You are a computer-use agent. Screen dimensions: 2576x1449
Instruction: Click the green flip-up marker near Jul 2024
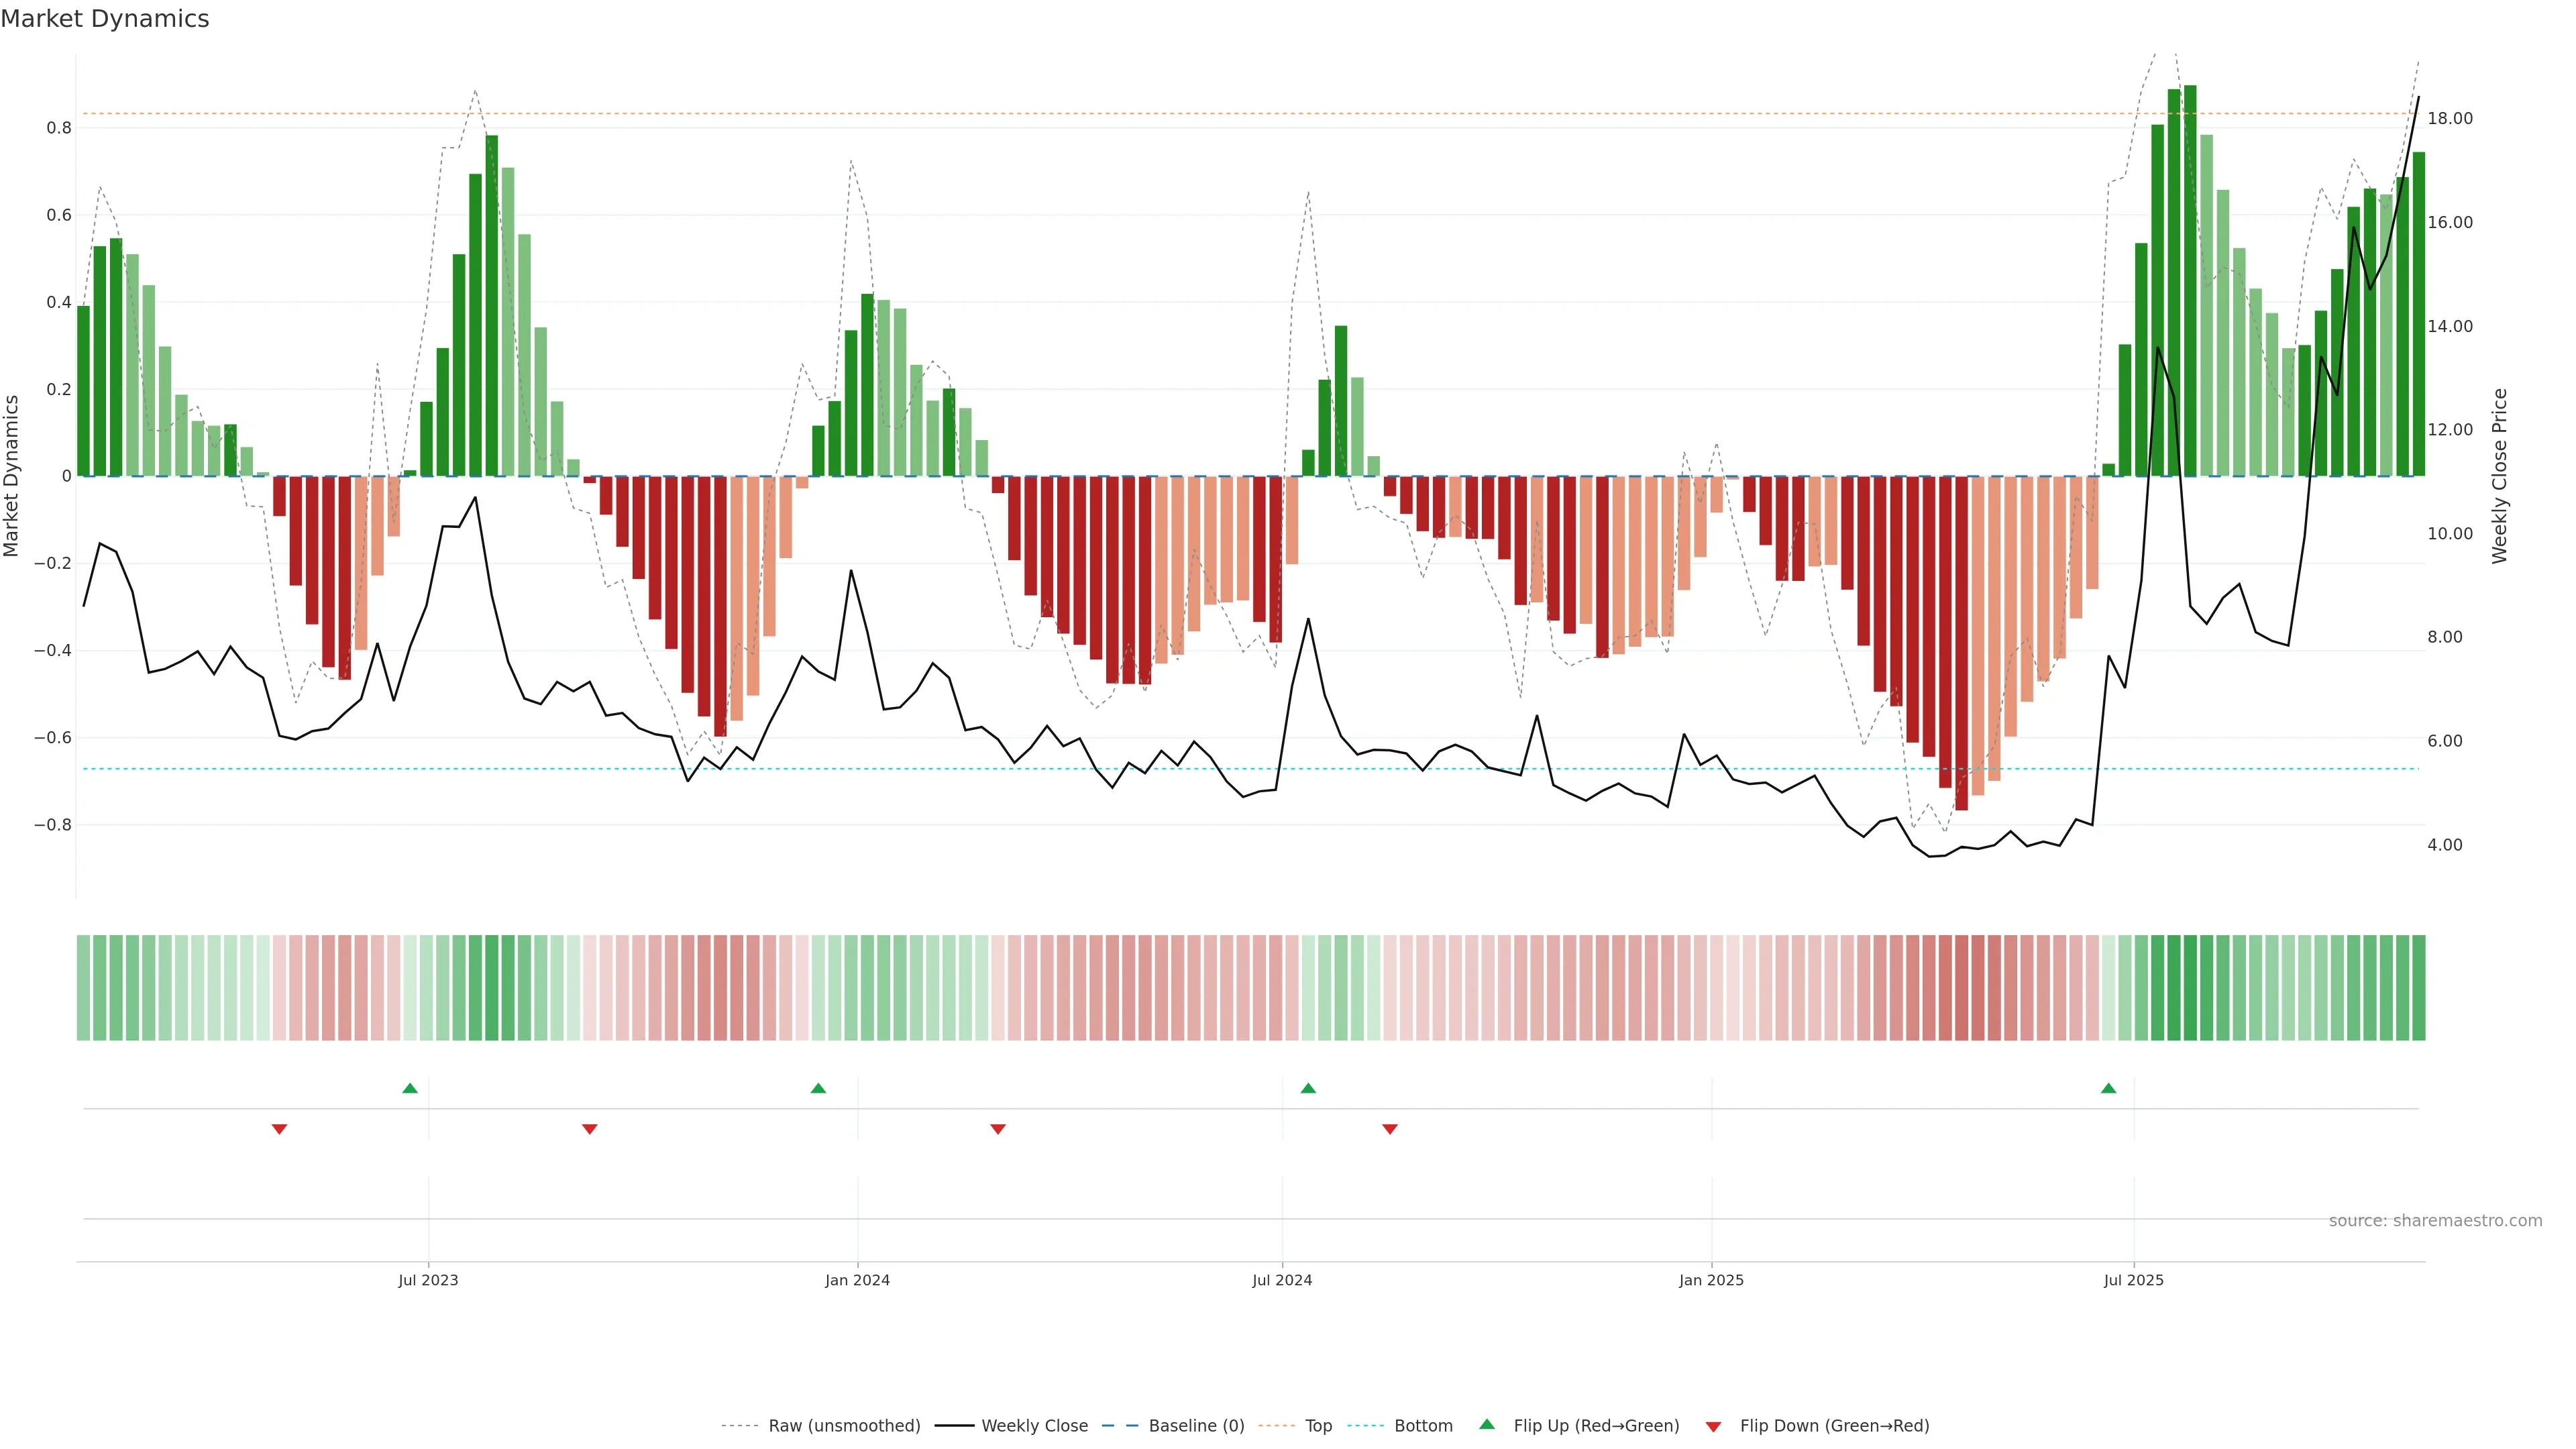click(1308, 1088)
